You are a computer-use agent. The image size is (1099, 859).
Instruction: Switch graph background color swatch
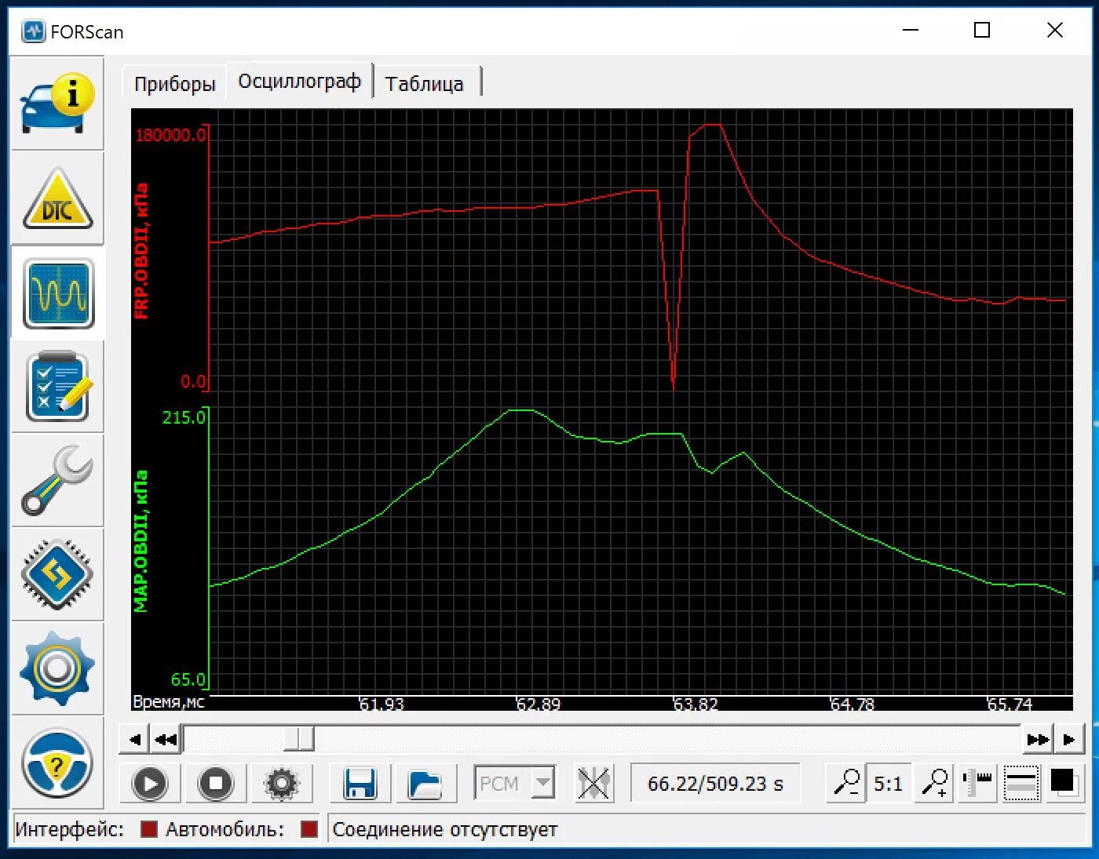coord(1064,783)
